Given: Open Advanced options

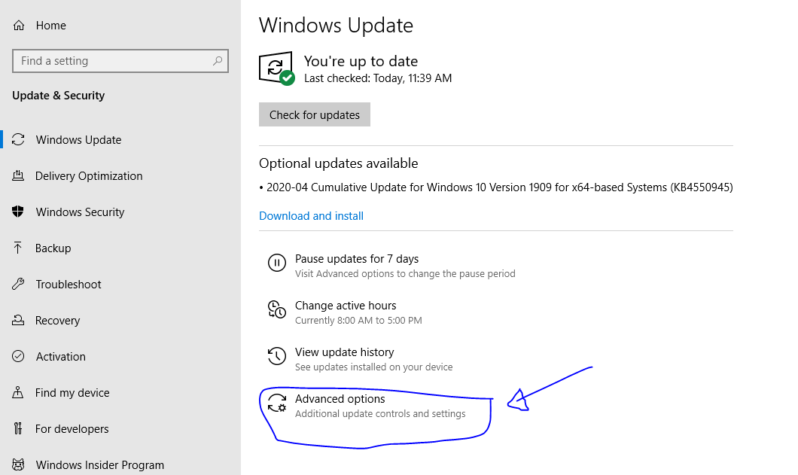Looking at the screenshot, I should [340, 399].
